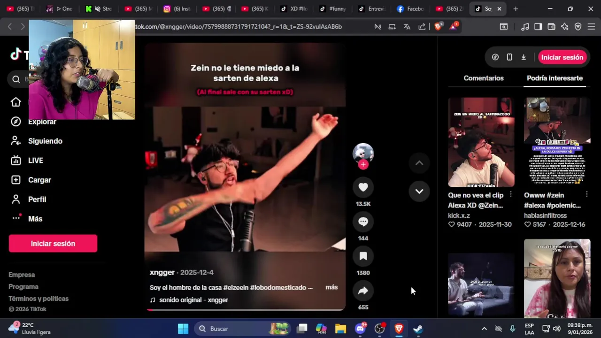Viewport: 601px width, 338px height.
Task: Open Programa footer link
Action: [23, 287]
